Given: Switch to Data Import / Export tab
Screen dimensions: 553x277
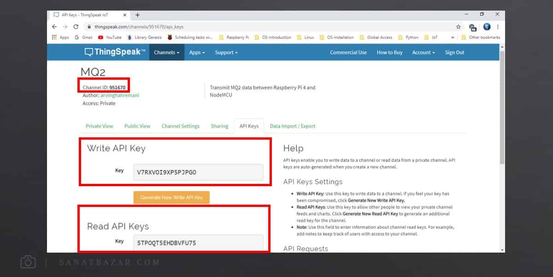Looking at the screenshot, I should click(x=293, y=126).
